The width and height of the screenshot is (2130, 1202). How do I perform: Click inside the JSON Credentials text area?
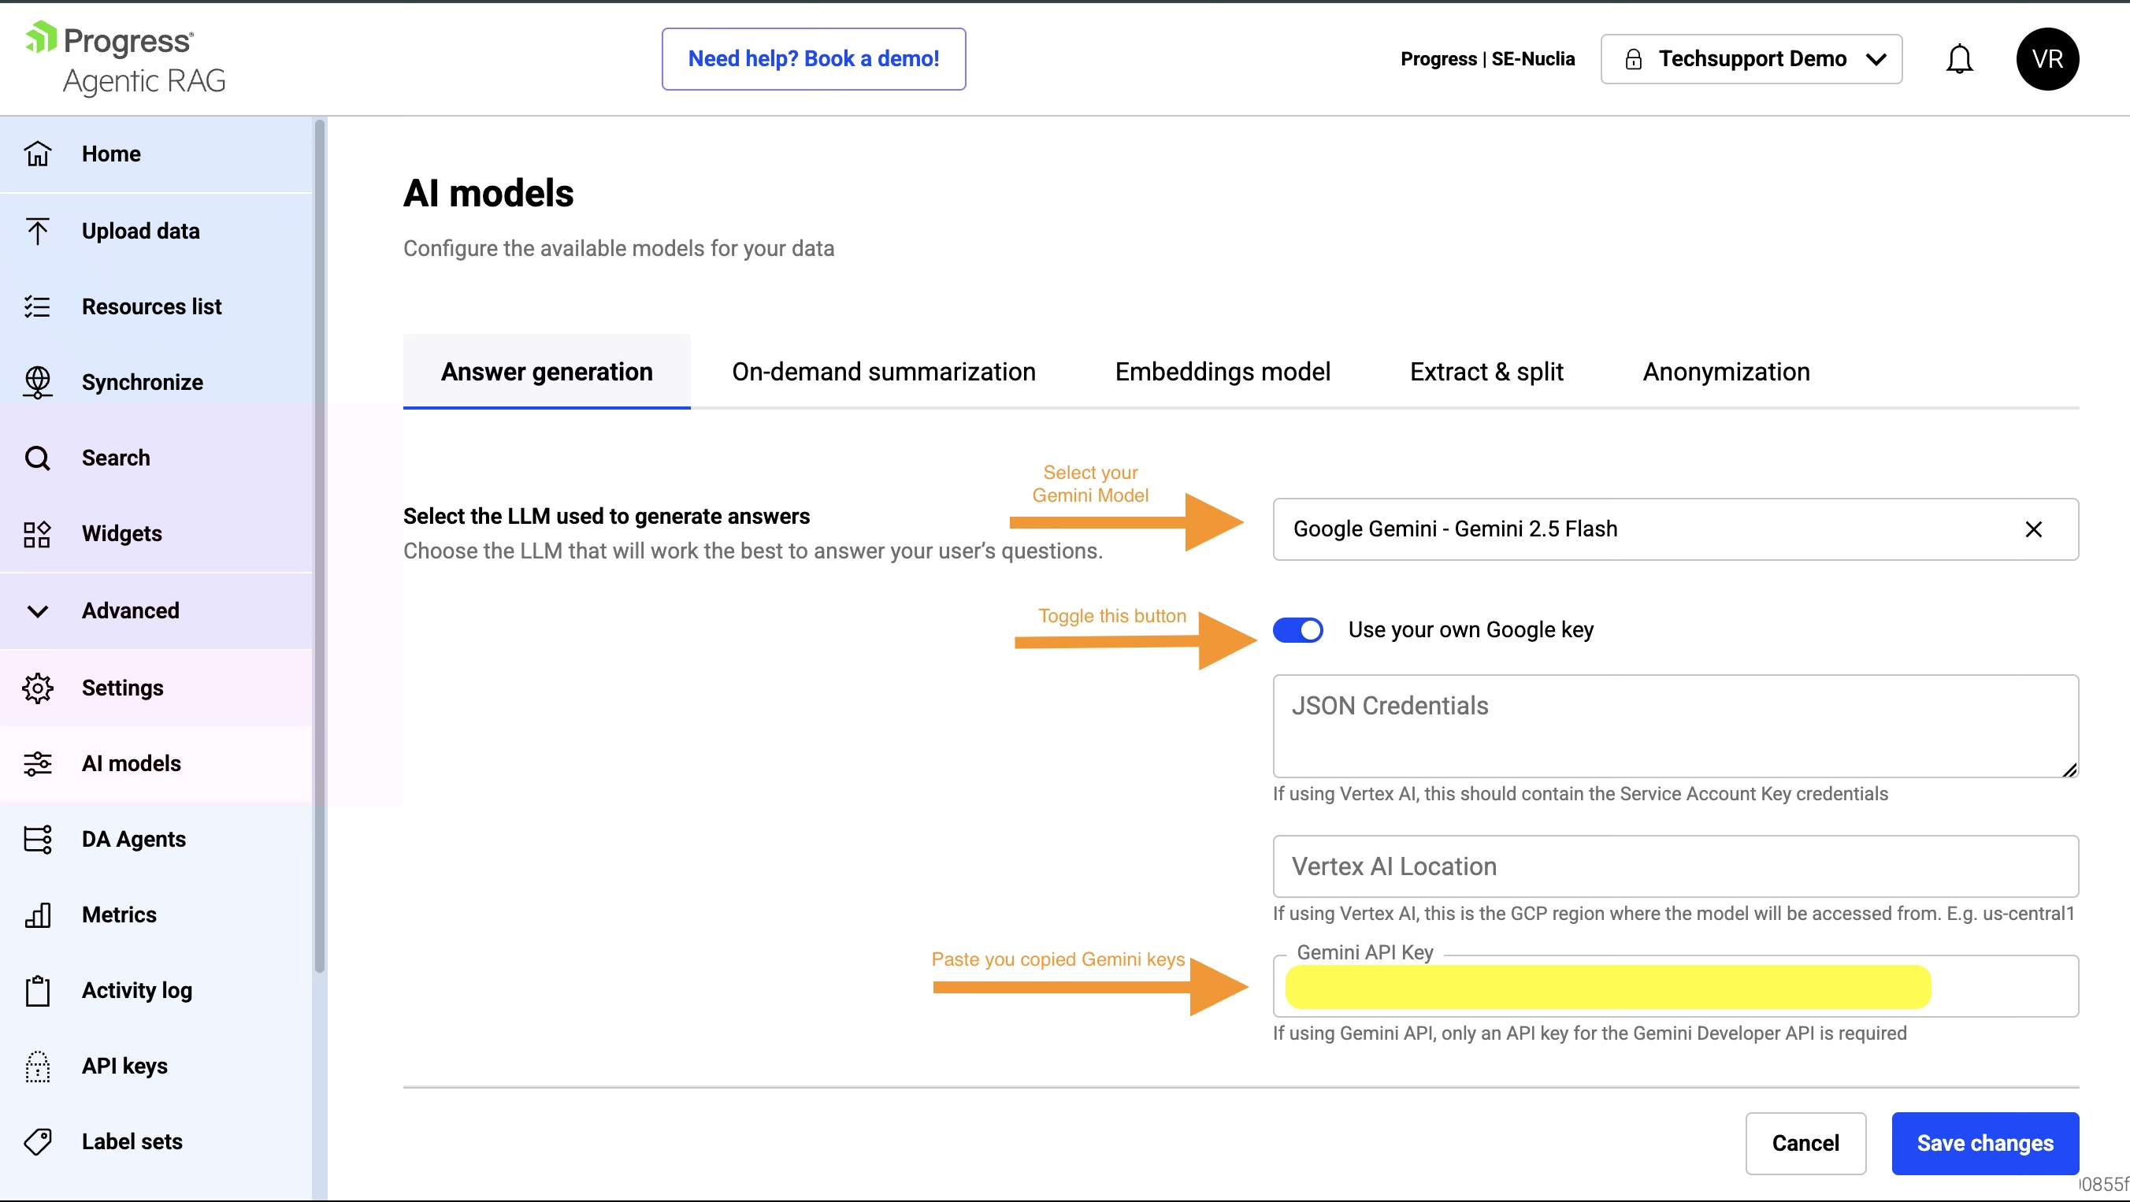click(1675, 725)
